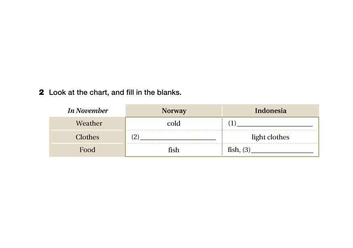
Task: Click "fish," text in the Indonesia column
Action: [x=234, y=150]
